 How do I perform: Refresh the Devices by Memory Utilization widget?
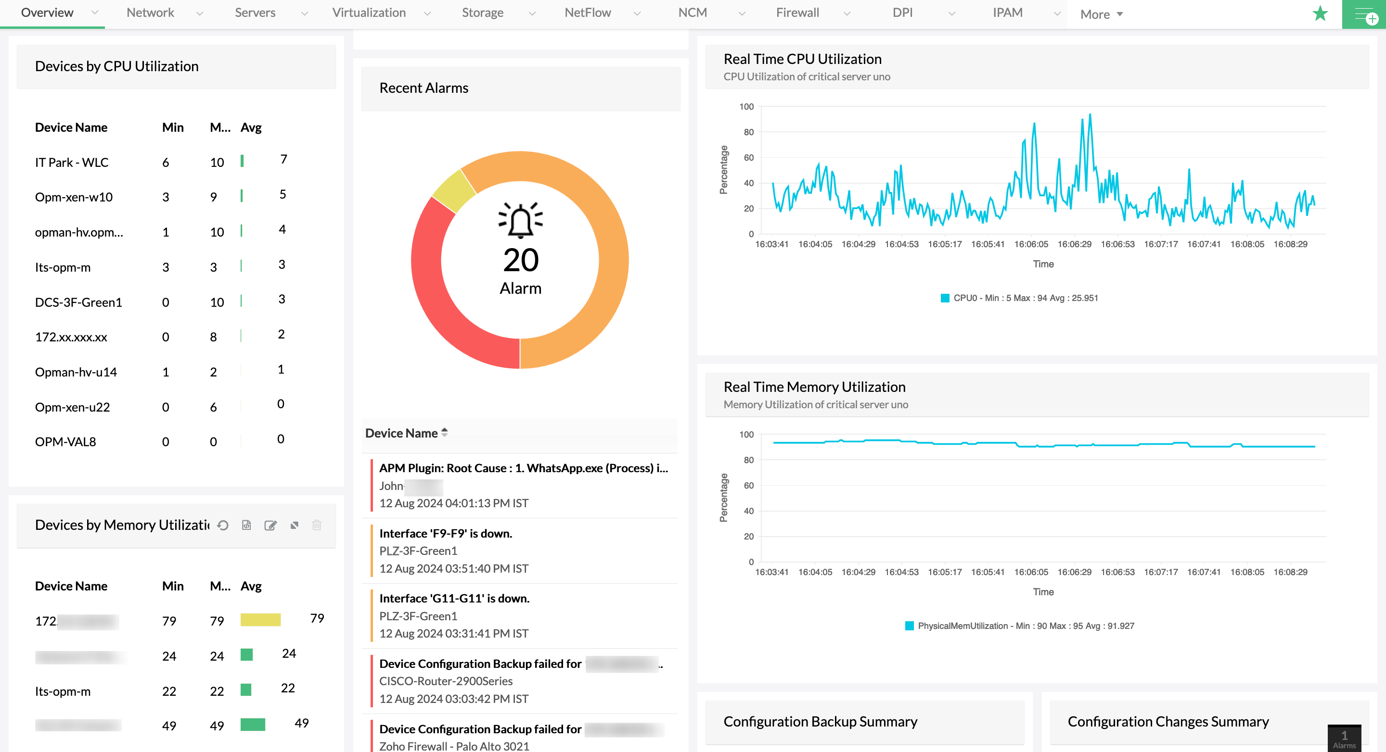point(223,525)
